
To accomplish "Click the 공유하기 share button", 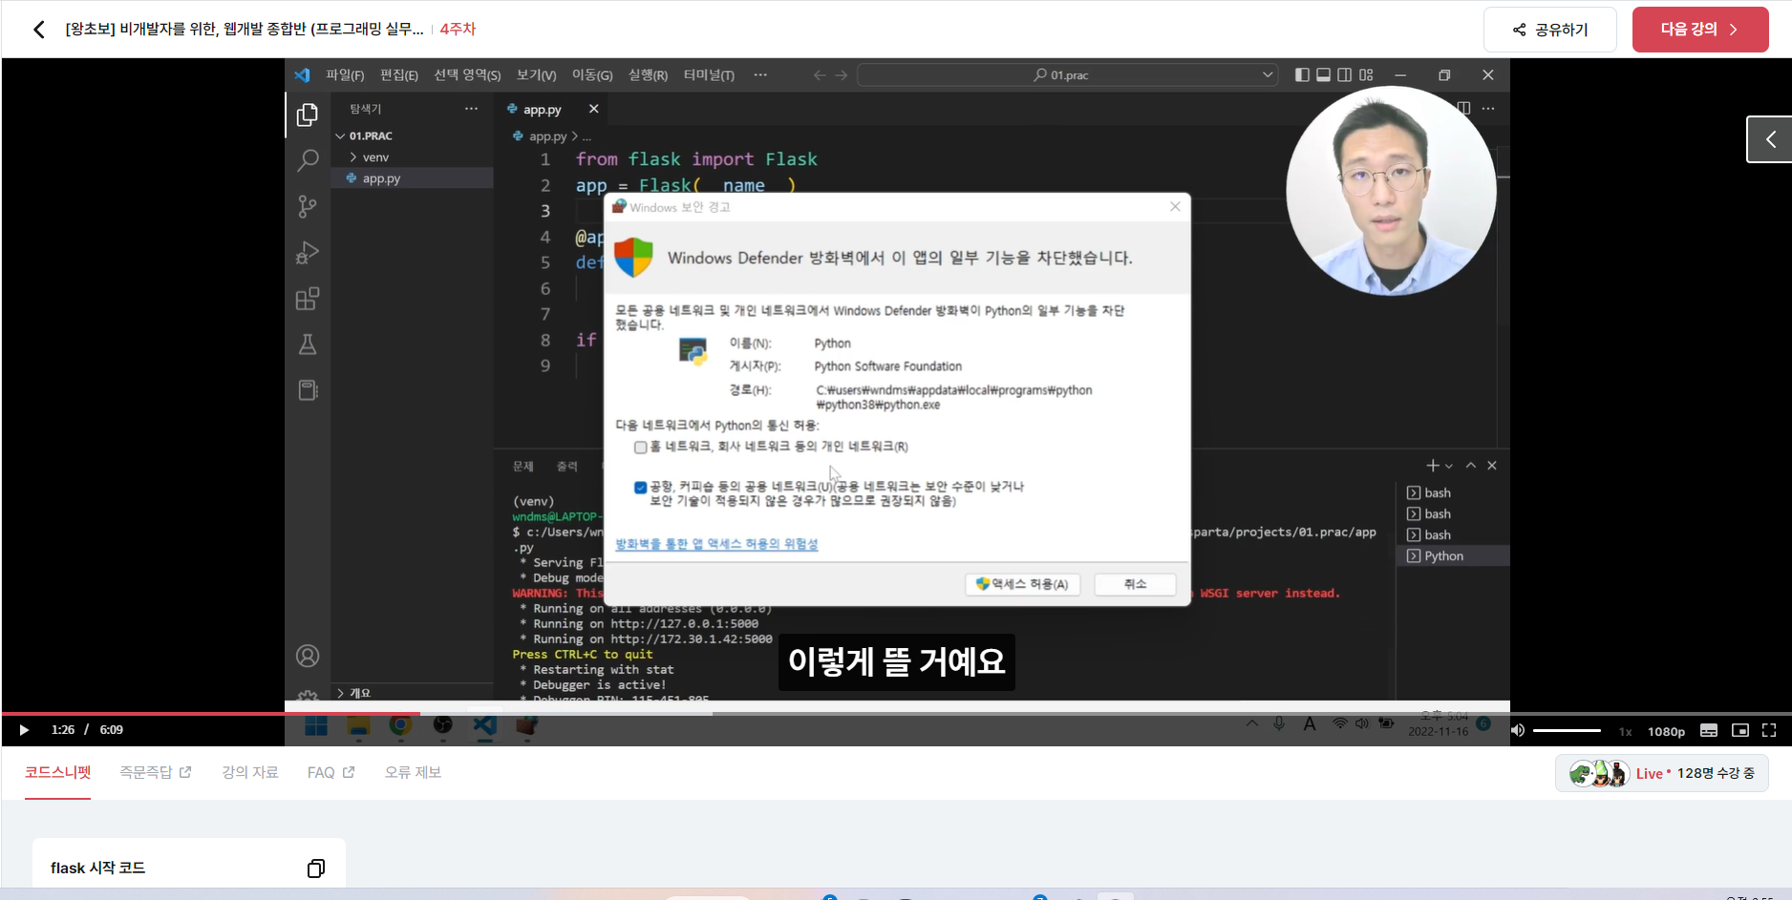I will pyautogui.click(x=1549, y=30).
